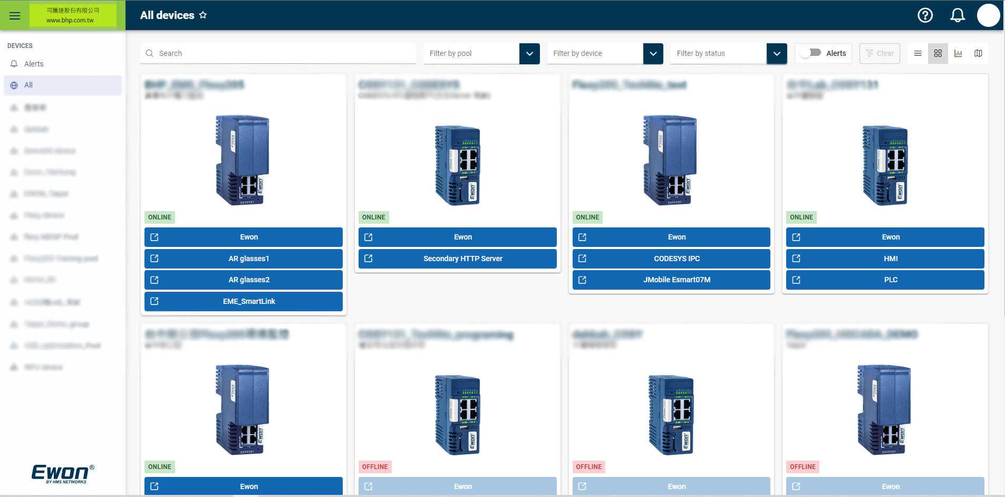
Task: Open the user profile avatar
Action: [x=988, y=15]
